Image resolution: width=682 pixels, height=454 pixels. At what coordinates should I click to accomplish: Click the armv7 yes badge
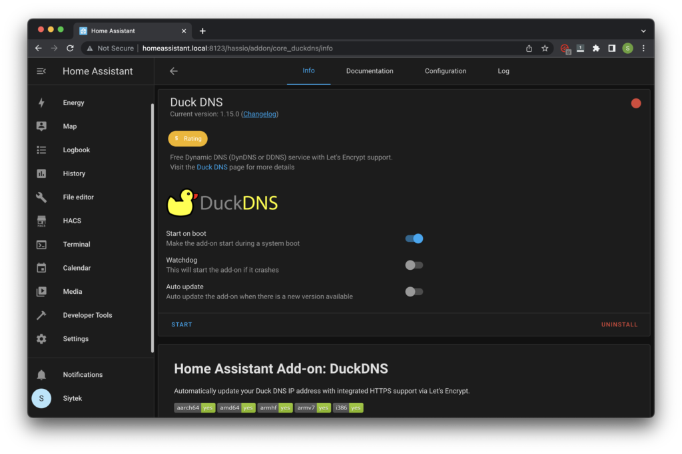[x=313, y=408]
